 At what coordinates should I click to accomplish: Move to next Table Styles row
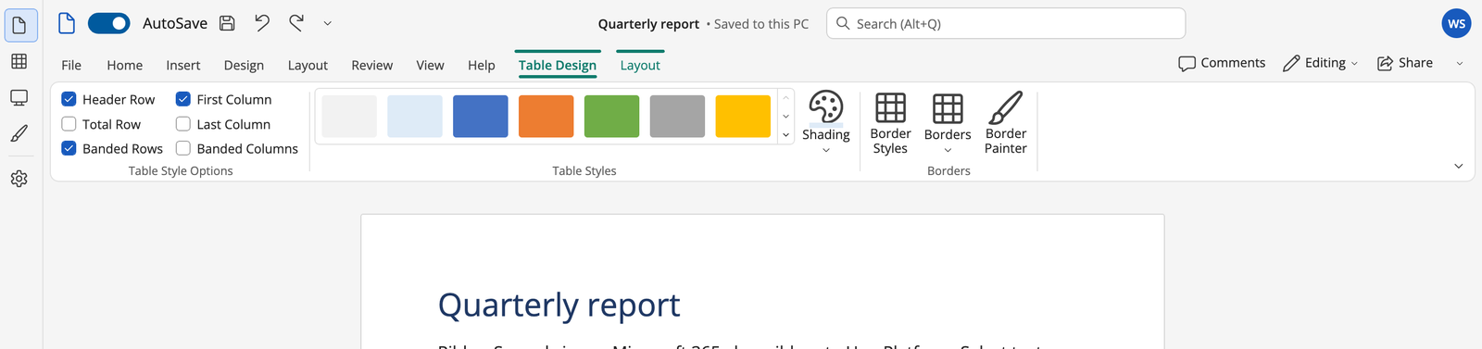tap(786, 117)
